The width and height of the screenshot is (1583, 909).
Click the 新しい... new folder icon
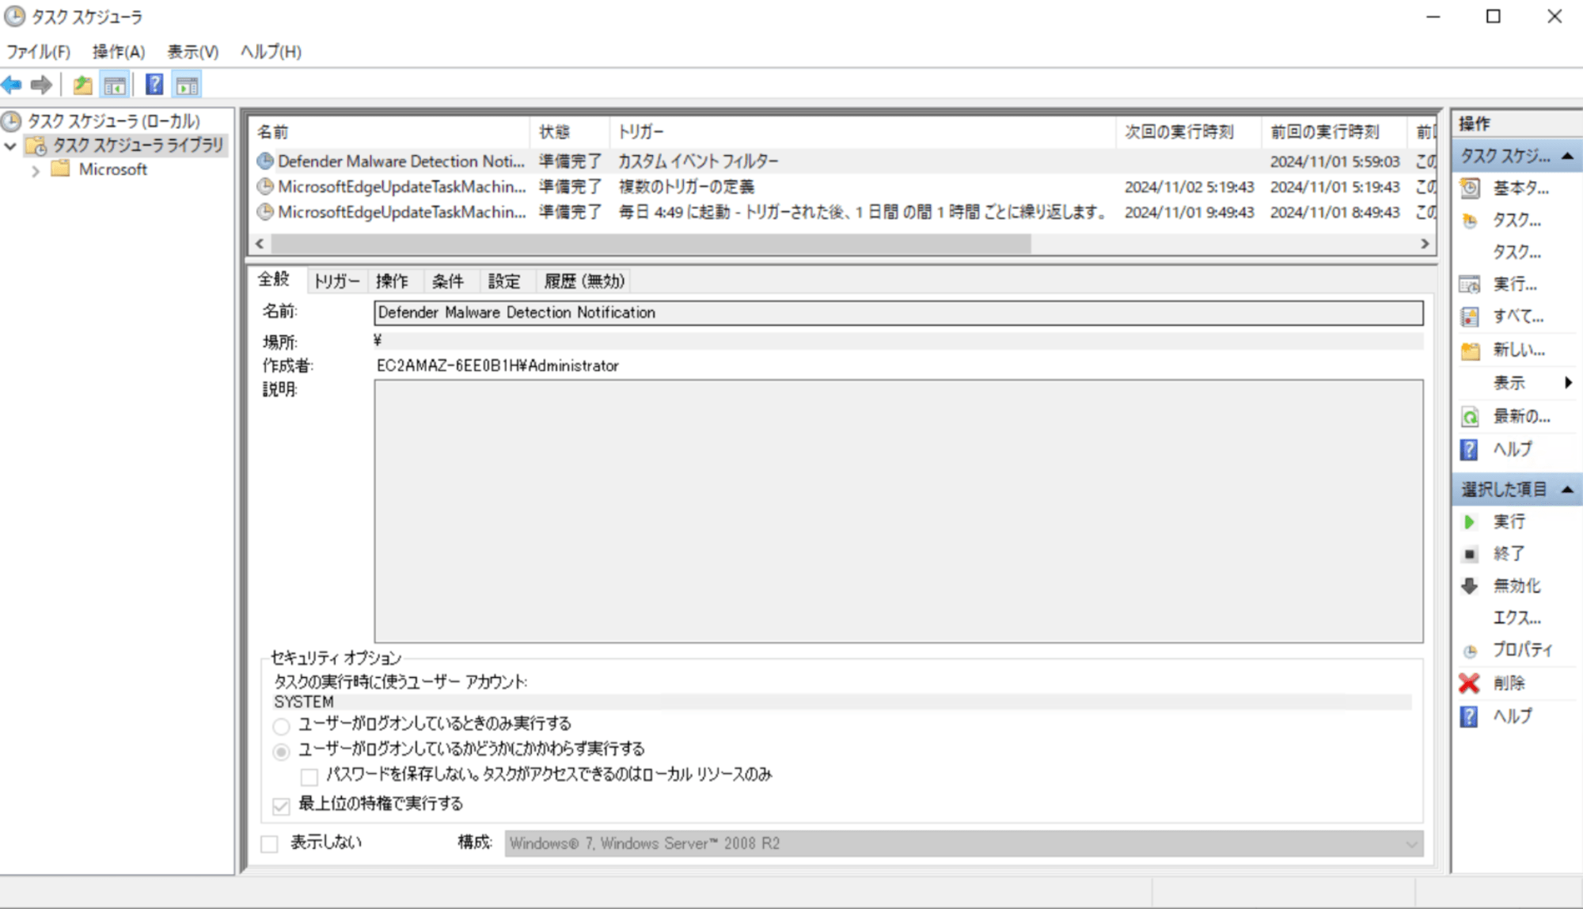pyautogui.click(x=1470, y=350)
